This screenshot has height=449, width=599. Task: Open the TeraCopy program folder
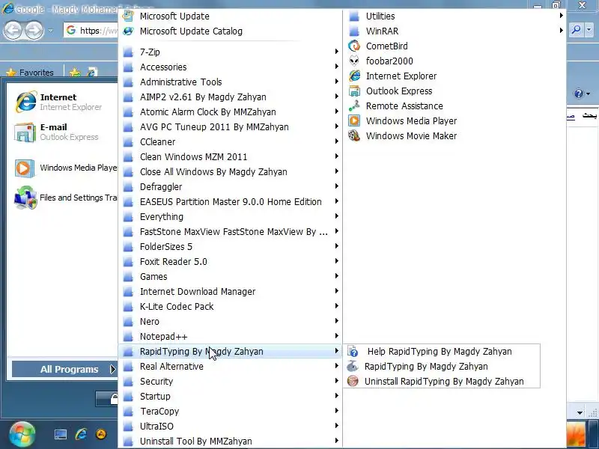231,411
